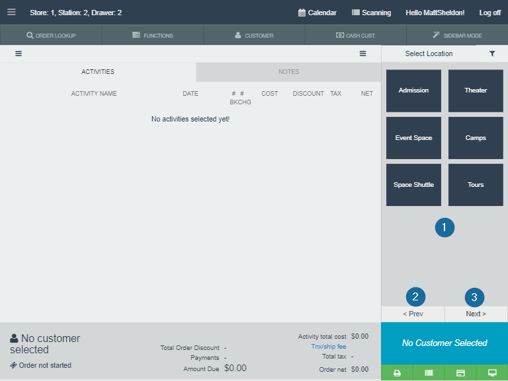Open Order Lookup search
The height and width of the screenshot is (381, 508).
[51, 35]
